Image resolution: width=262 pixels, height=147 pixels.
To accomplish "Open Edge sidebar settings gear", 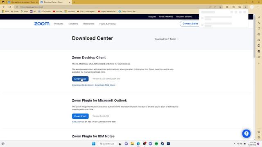I will (x=259, y=137).
